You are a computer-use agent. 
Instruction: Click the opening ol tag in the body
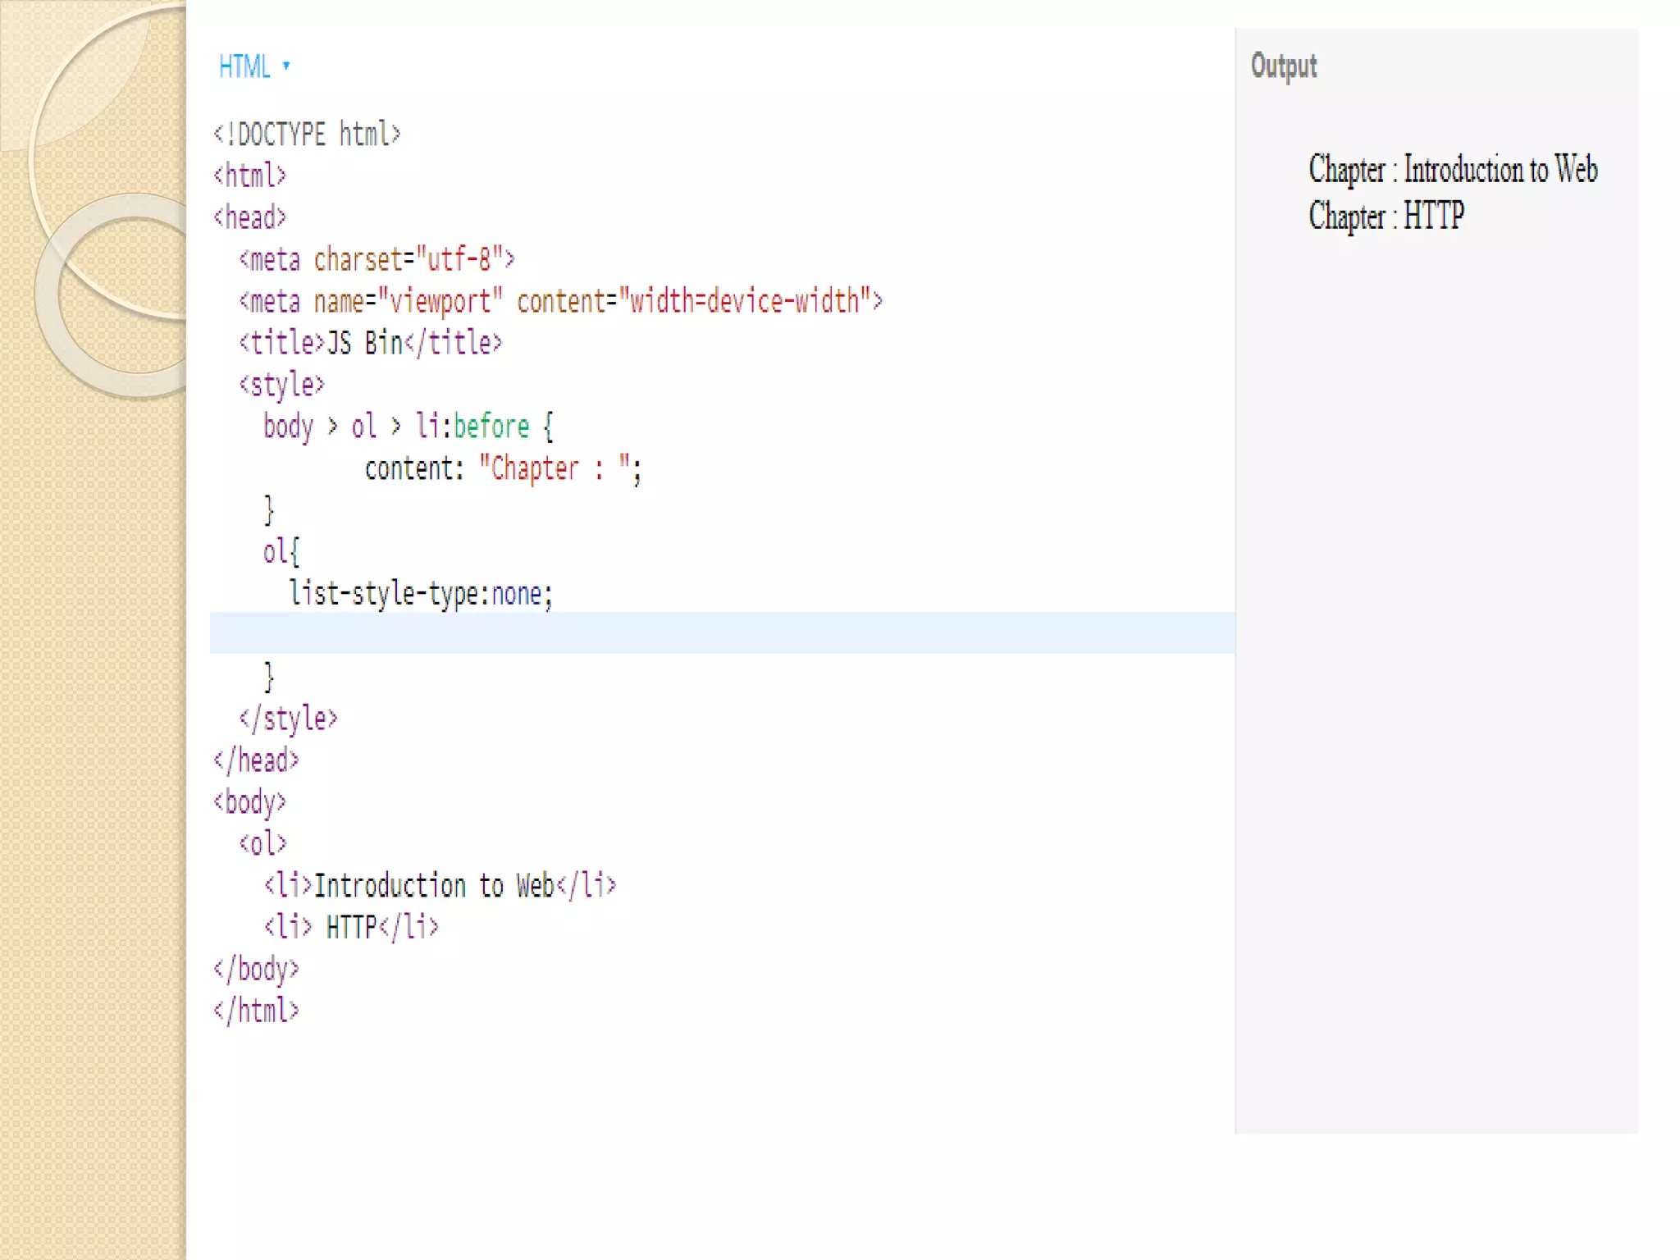click(262, 843)
